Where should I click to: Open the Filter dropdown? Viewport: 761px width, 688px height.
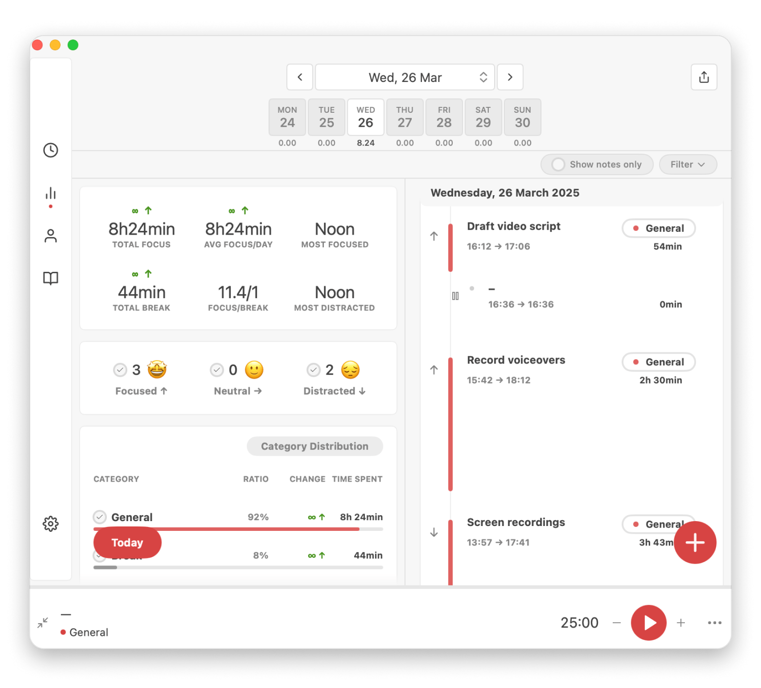[x=687, y=164]
